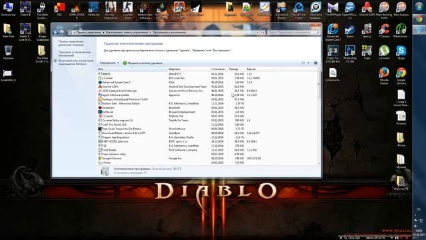426x240 pixels.
Task: Open the compound file icon on desktop
Action: coord(333,75)
